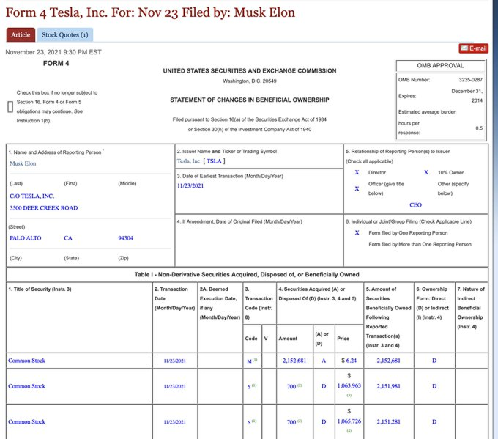498x439 pixels.
Task: Select the 11/23/2021 earliest transaction date
Action: tap(190, 185)
